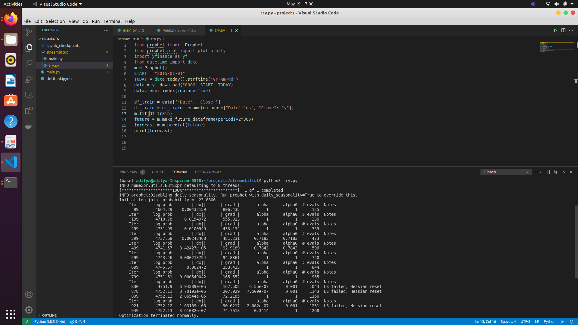The width and height of the screenshot is (578, 325).
Task: Open the Source Control view
Action: pos(29,32)
